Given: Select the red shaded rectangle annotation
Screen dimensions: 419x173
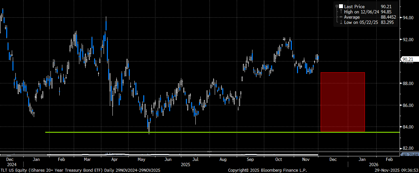Looking at the screenshot, I should tap(343, 102).
